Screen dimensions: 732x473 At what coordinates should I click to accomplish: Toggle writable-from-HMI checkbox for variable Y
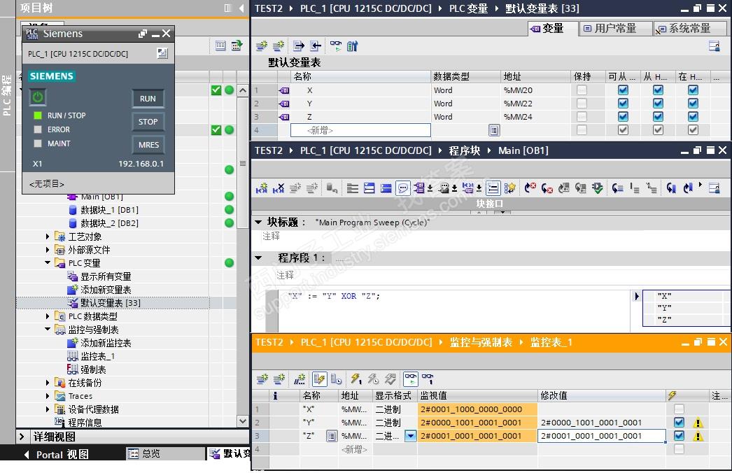click(x=658, y=103)
